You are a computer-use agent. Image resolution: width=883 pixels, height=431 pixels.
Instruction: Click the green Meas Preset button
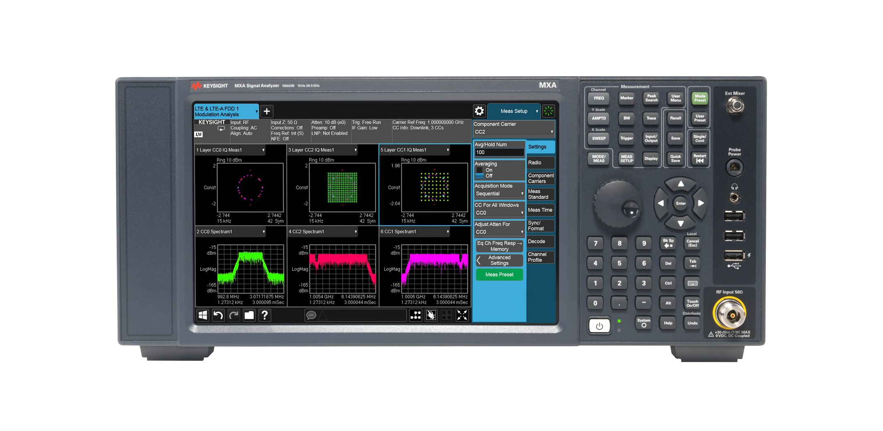click(x=499, y=275)
